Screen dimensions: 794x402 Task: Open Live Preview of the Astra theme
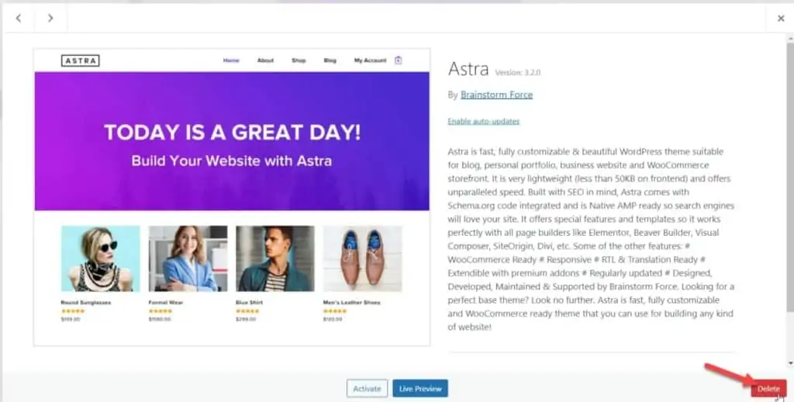420,389
